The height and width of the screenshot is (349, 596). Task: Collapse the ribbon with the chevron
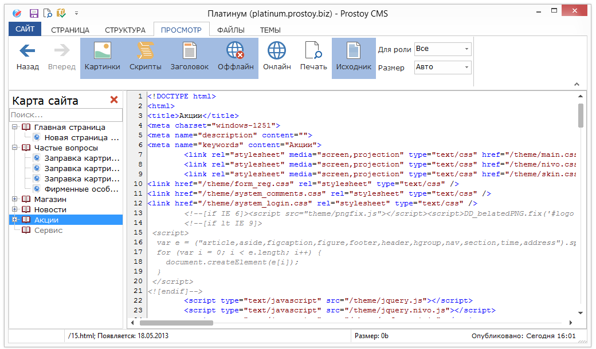(577, 84)
